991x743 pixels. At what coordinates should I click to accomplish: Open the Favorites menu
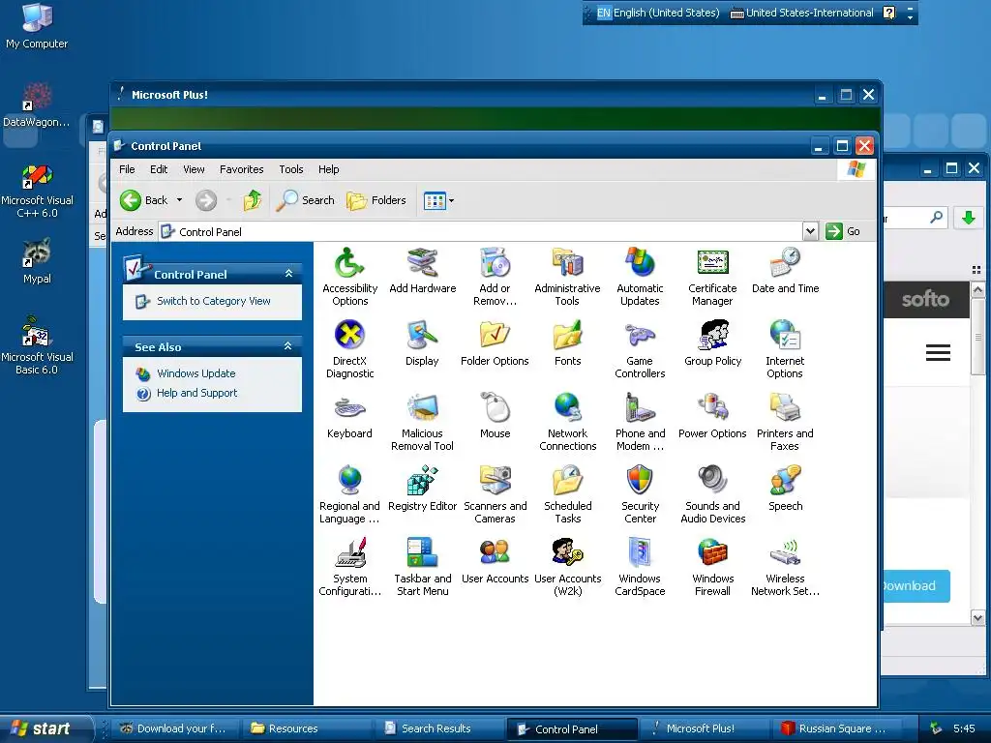pos(241,169)
